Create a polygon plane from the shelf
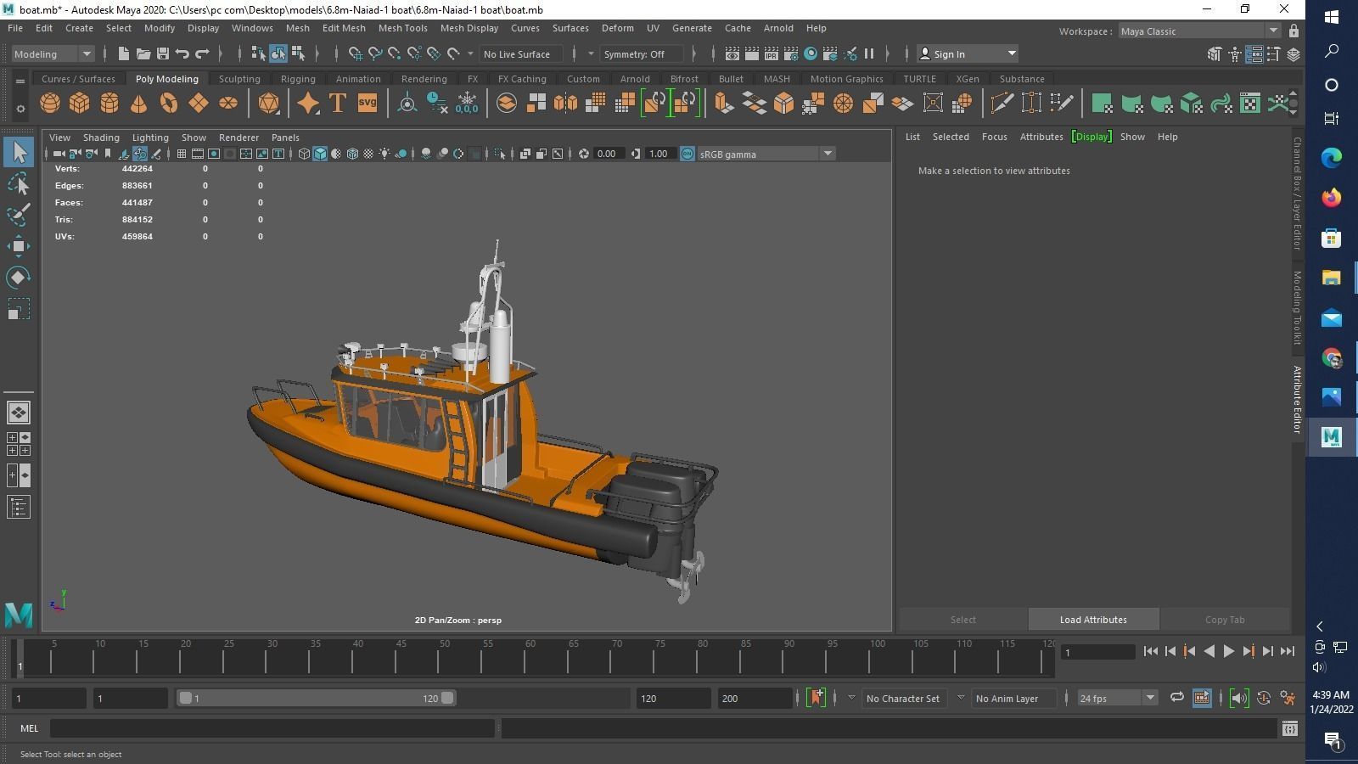This screenshot has width=1358, height=764. click(199, 104)
